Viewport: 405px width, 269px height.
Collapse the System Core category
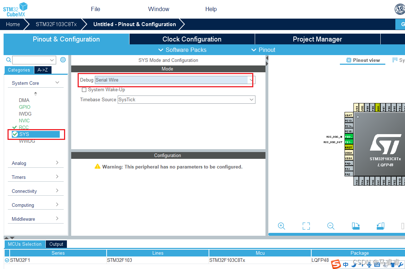pos(36,83)
